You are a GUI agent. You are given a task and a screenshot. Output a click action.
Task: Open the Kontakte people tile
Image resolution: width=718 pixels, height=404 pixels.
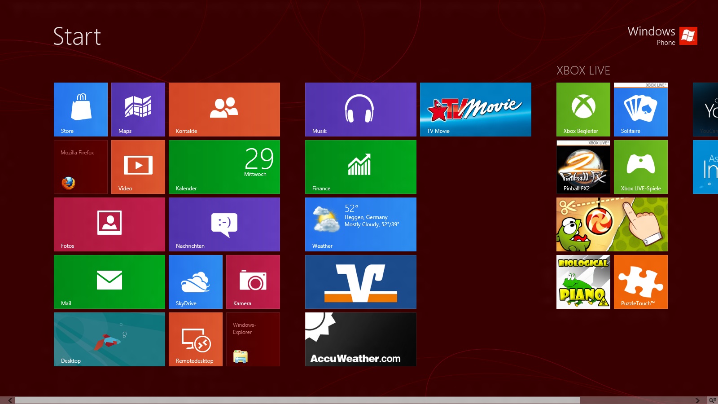pos(224,110)
